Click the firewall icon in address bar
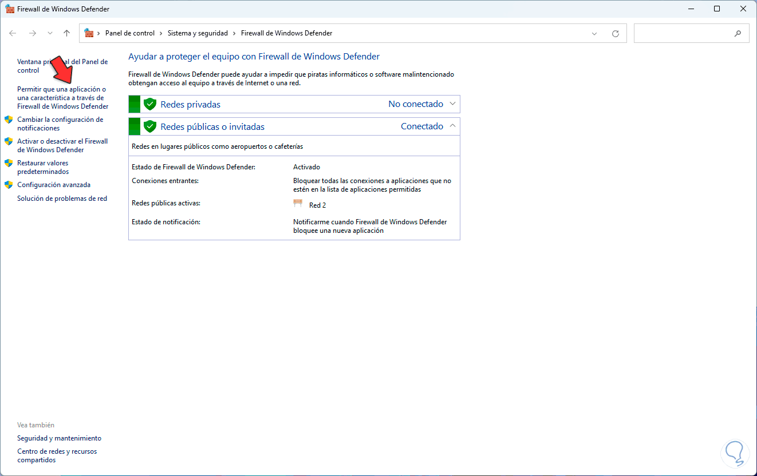Screen dimensions: 757x476 click(89, 33)
